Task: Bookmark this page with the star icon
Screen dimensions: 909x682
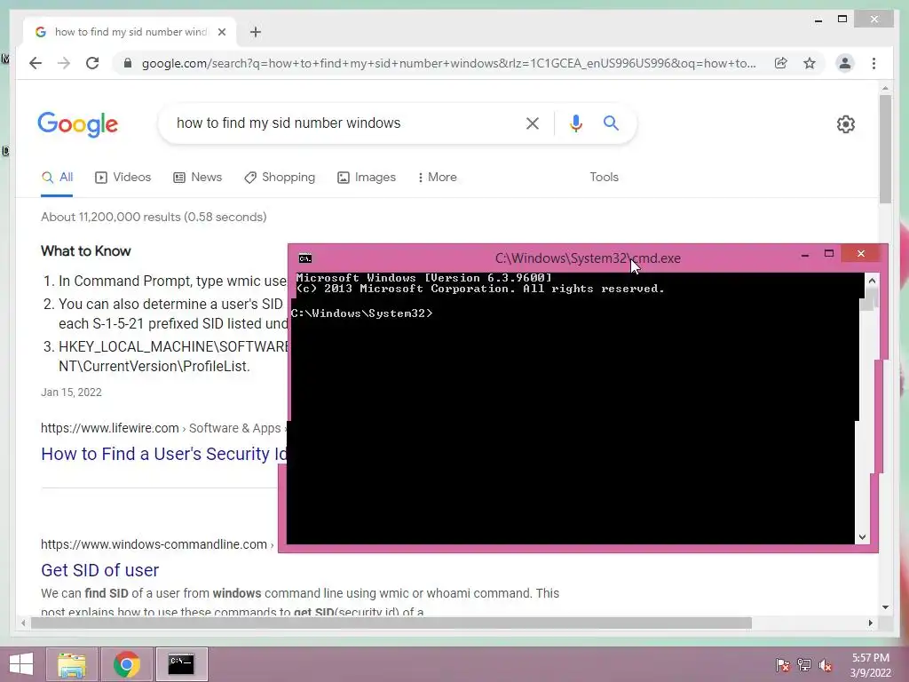Action: point(810,63)
